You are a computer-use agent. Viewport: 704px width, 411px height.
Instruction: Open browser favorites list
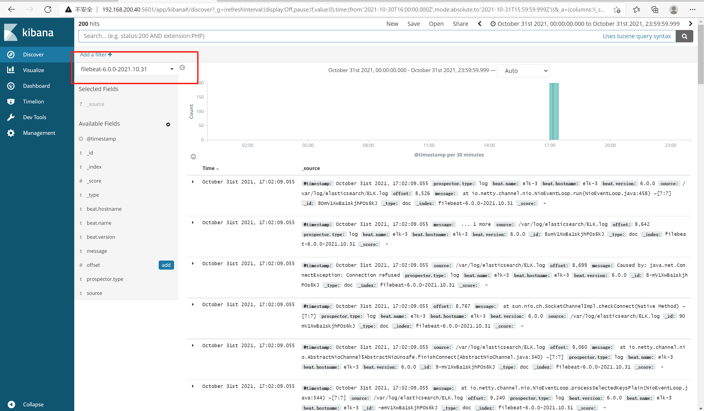click(x=636, y=10)
